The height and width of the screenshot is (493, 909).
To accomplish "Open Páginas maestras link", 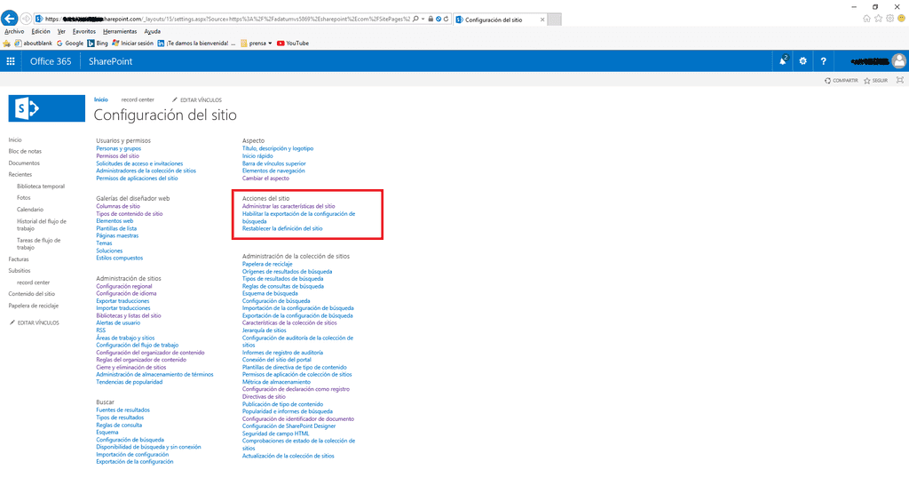I will (x=117, y=236).
